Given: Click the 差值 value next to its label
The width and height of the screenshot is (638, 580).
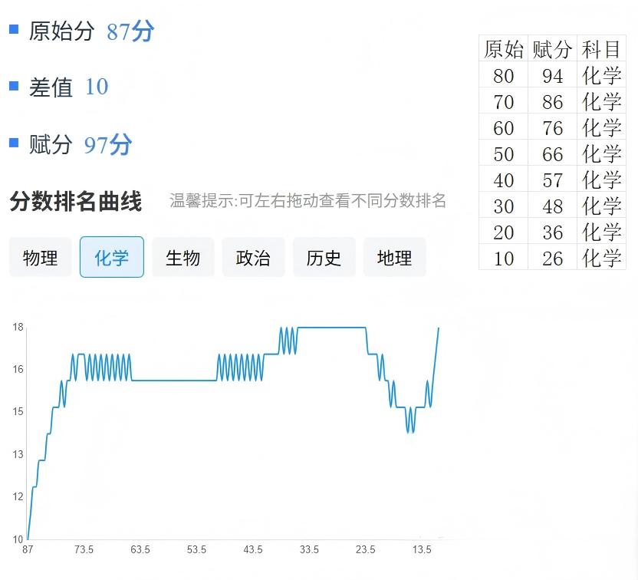Looking at the screenshot, I should (97, 87).
